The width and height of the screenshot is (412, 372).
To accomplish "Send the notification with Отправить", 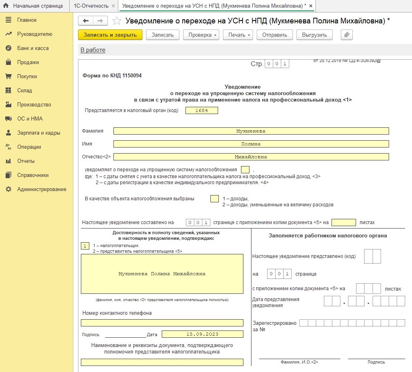I will pos(274,35).
